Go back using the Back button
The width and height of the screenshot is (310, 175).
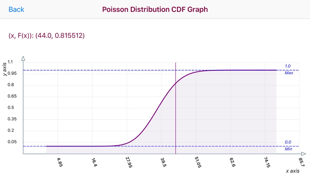(16, 9)
